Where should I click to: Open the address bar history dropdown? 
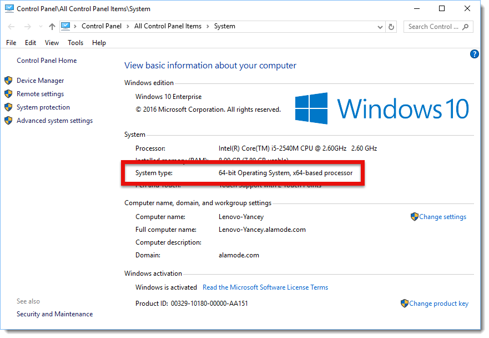click(380, 27)
